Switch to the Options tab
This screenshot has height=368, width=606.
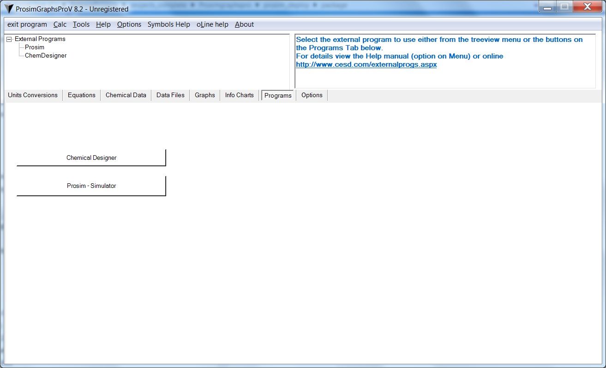(312, 95)
